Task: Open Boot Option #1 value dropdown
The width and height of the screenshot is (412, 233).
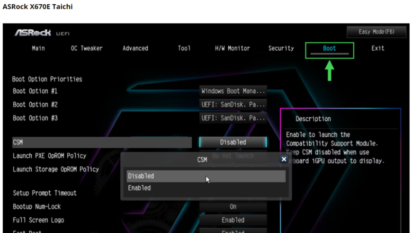Action: [x=233, y=91]
